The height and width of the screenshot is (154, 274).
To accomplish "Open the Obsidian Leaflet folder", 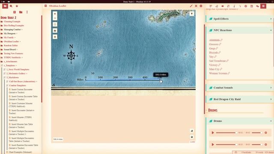I will (12, 41).
